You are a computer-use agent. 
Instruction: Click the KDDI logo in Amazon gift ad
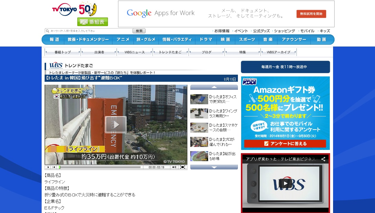point(249,81)
